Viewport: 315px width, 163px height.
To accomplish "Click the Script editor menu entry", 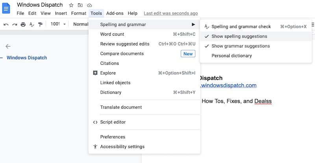I will coord(144,122).
